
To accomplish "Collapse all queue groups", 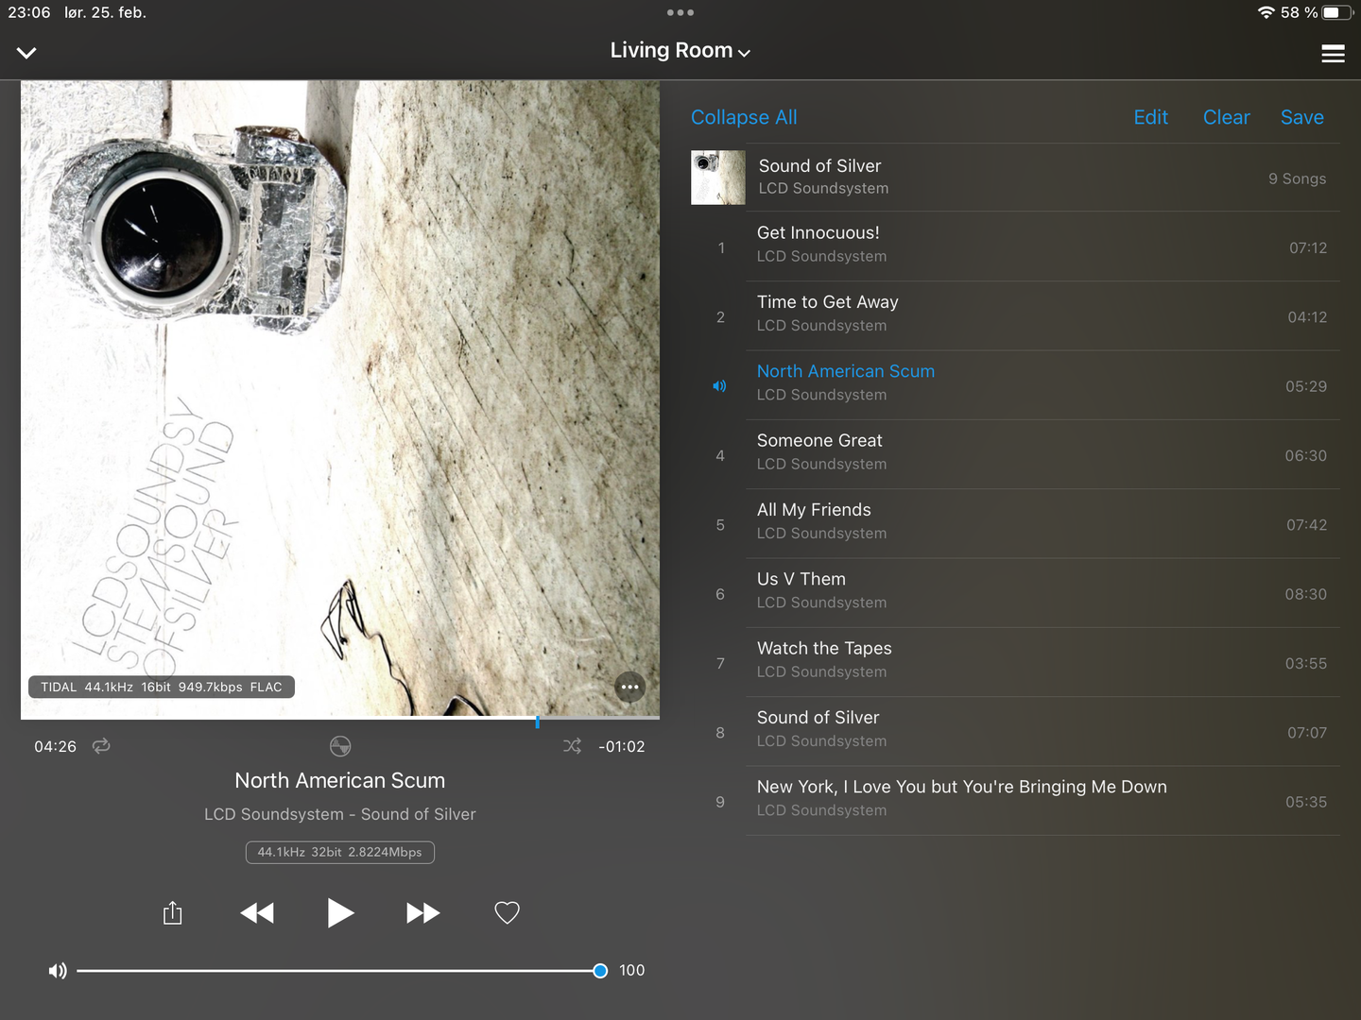I will (744, 117).
